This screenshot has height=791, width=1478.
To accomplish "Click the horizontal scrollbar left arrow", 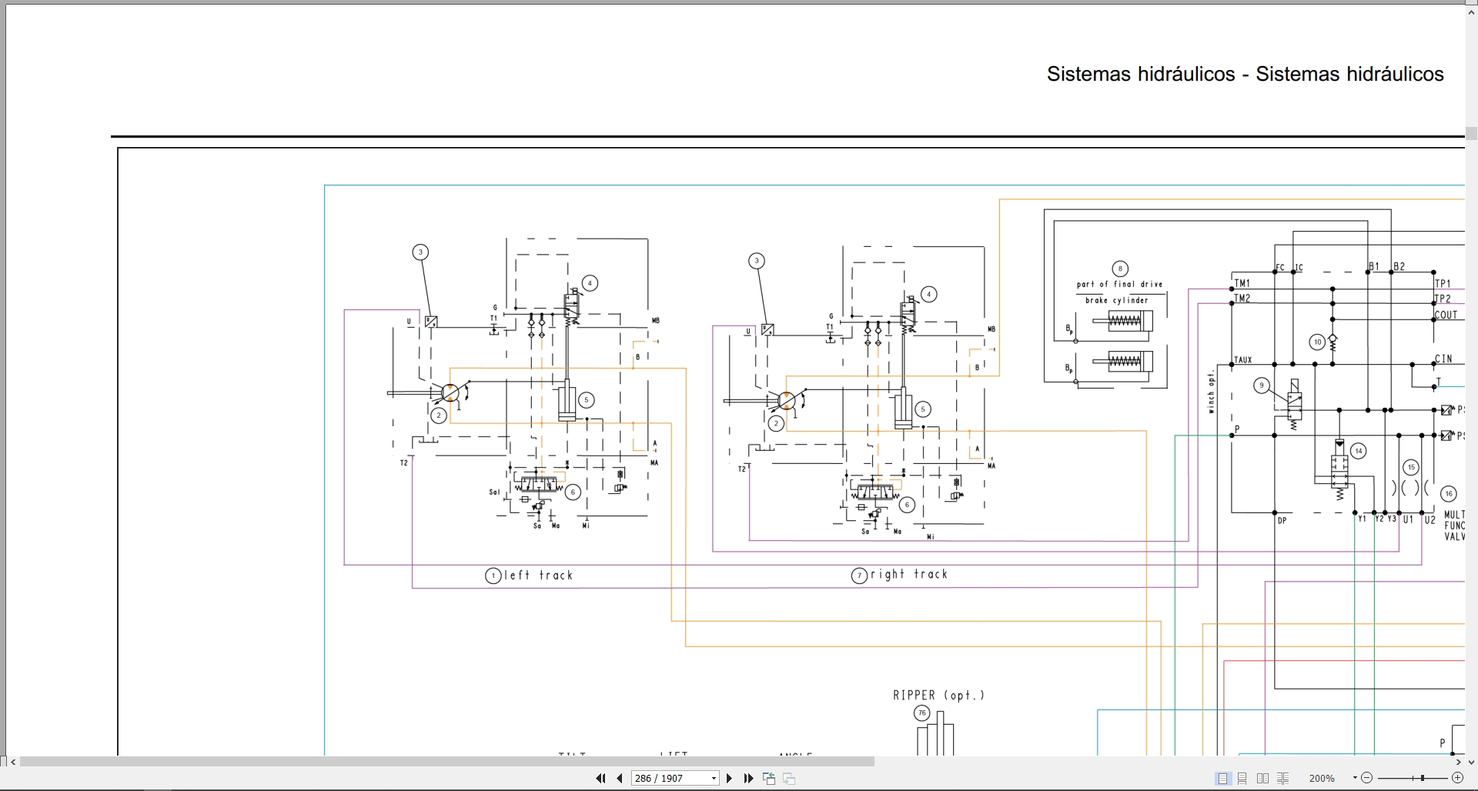I will tap(13, 762).
